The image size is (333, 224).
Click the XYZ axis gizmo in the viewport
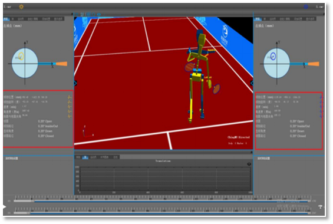(x=87, y=131)
